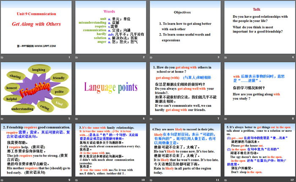Open slide 7 about getting along with others
The image size is (296, 182).
(185, 88)
